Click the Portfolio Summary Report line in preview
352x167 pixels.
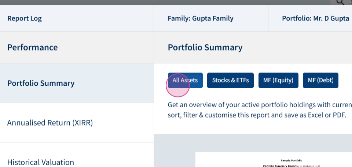click(277, 166)
